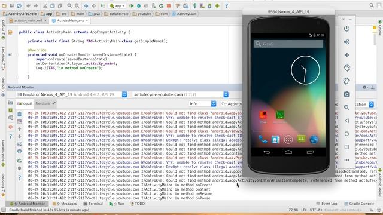Click the Google search bar on emulator

[x=288, y=44]
